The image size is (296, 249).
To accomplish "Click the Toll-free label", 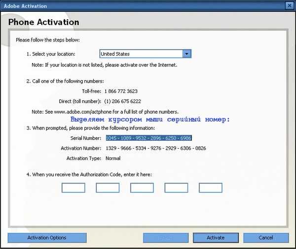I will pos(92,91).
